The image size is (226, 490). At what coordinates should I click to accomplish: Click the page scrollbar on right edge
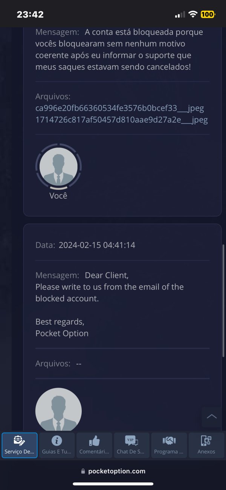click(x=224, y=301)
